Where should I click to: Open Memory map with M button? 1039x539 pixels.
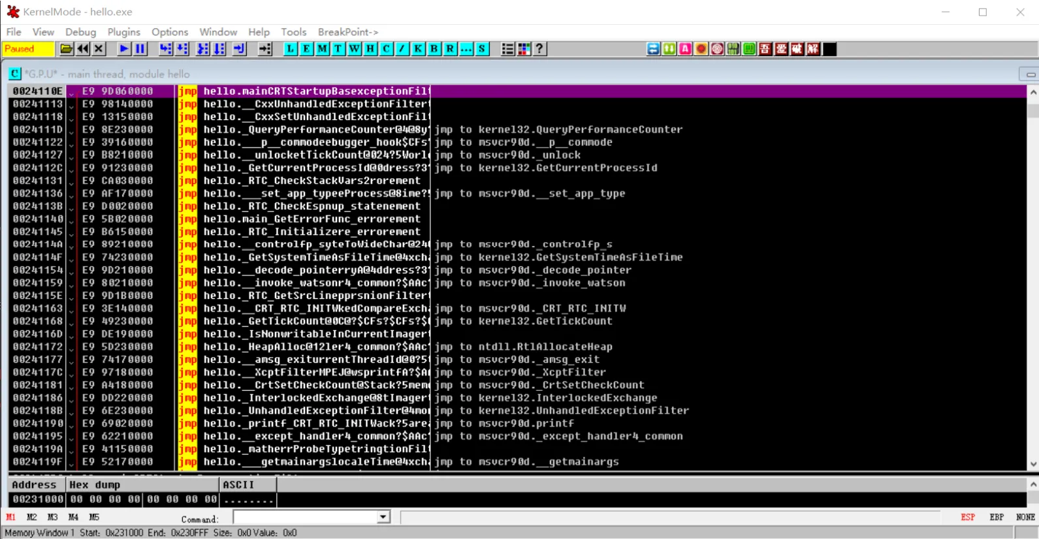pyautogui.click(x=322, y=49)
